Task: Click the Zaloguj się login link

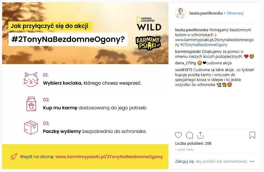Action: click(x=184, y=161)
